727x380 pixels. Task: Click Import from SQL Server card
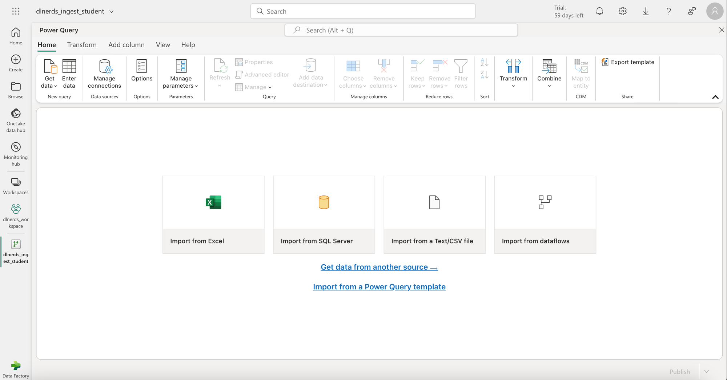coord(324,214)
